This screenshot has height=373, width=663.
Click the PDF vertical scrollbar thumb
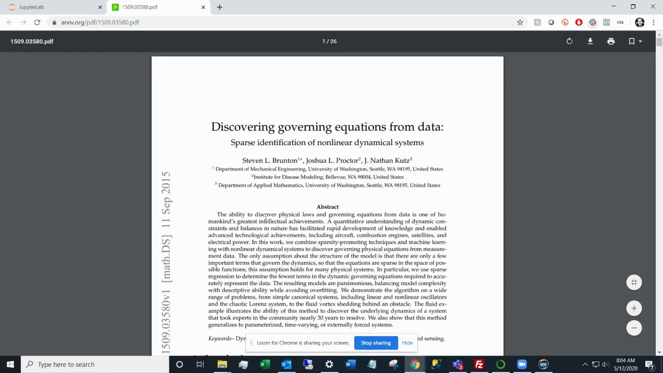pyautogui.click(x=659, y=42)
